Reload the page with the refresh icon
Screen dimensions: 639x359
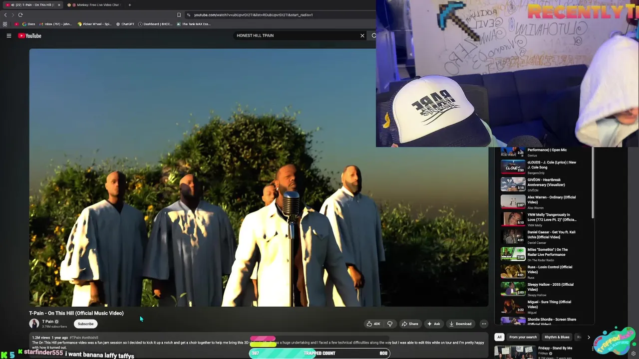(x=20, y=15)
